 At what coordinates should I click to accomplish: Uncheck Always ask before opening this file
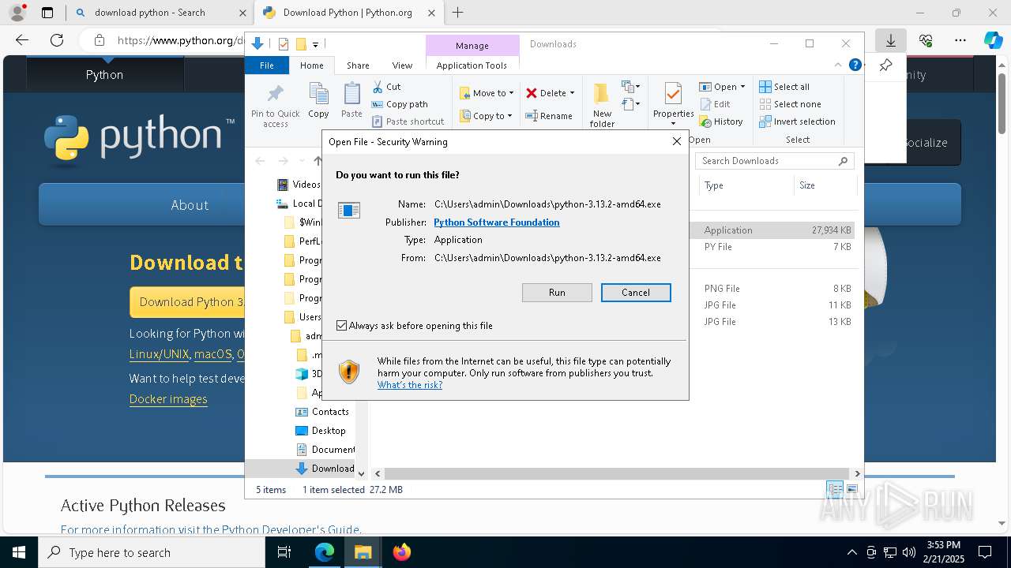(x=341, y=325)
